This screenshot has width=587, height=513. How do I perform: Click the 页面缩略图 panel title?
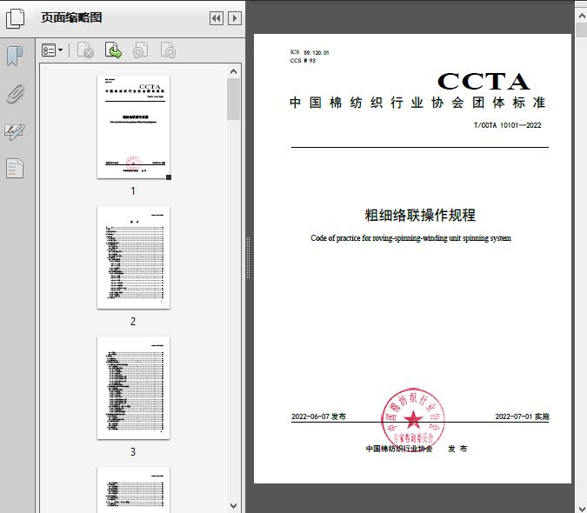click(x=71, y=17)
